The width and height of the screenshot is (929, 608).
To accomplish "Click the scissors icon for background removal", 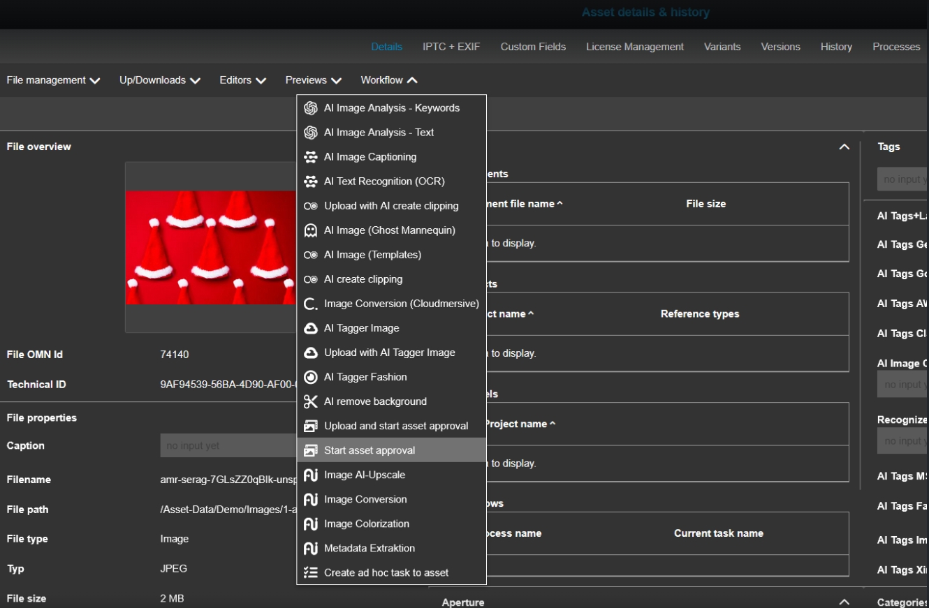I will [x=311, y=401].
